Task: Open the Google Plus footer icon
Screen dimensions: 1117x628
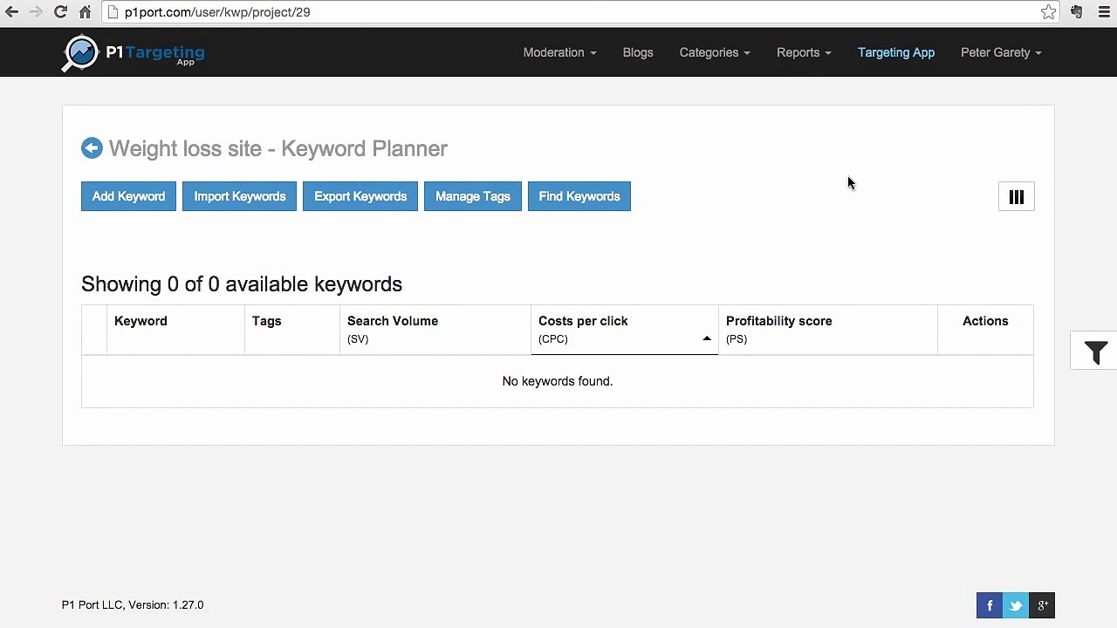Action: coord(1042,605)
